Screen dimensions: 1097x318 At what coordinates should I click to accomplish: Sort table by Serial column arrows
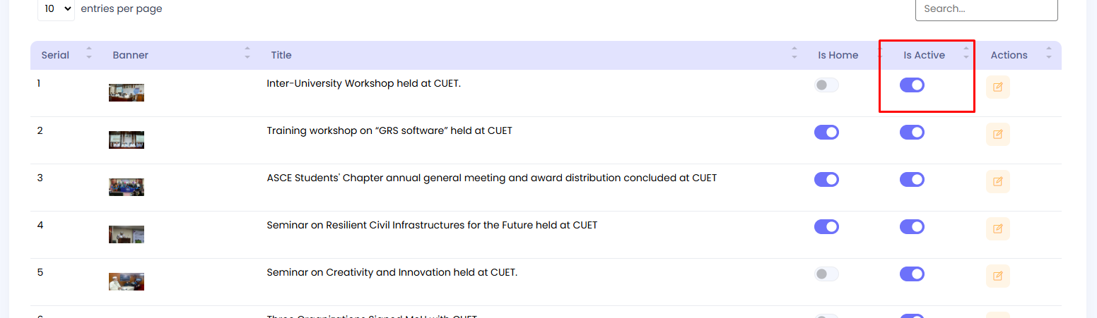click(89, 53)
